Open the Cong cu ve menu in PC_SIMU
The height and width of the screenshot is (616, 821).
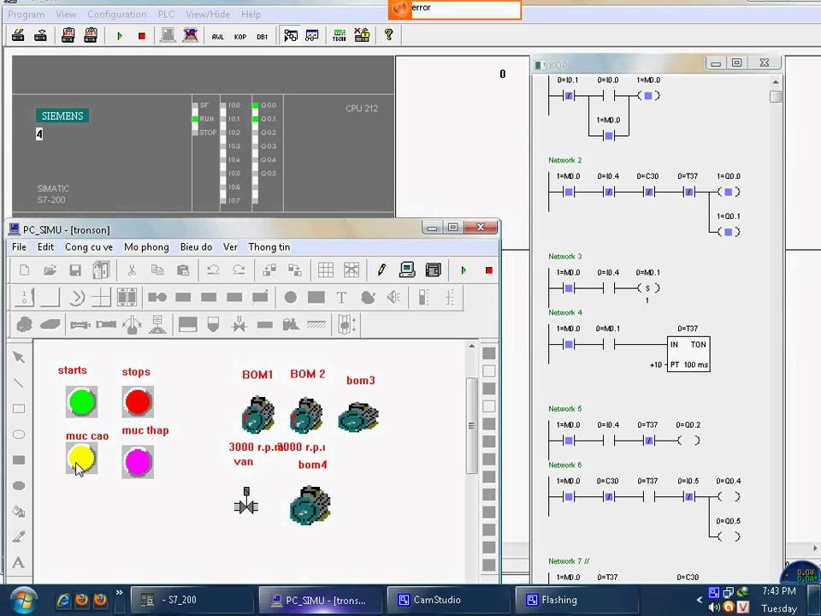click(x=88, y=246)
